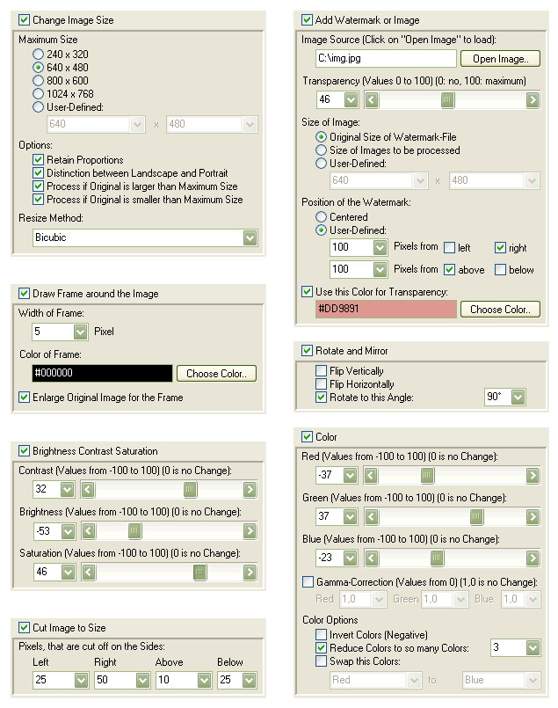Click the Contrast slider thumb
The height and width of the screenshot is (708, 558).
[x=191, y=490]
